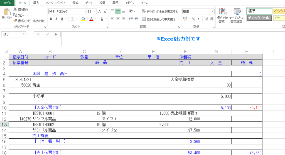Click the Borders icon
This screenshot has height=155, width=285.
(72, 19)
